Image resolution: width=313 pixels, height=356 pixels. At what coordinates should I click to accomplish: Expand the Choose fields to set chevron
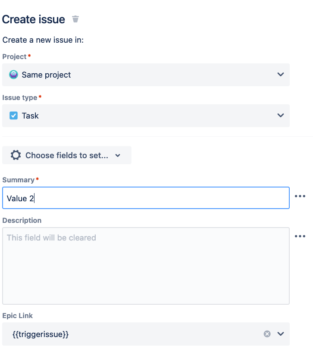[x=118, y=156]
